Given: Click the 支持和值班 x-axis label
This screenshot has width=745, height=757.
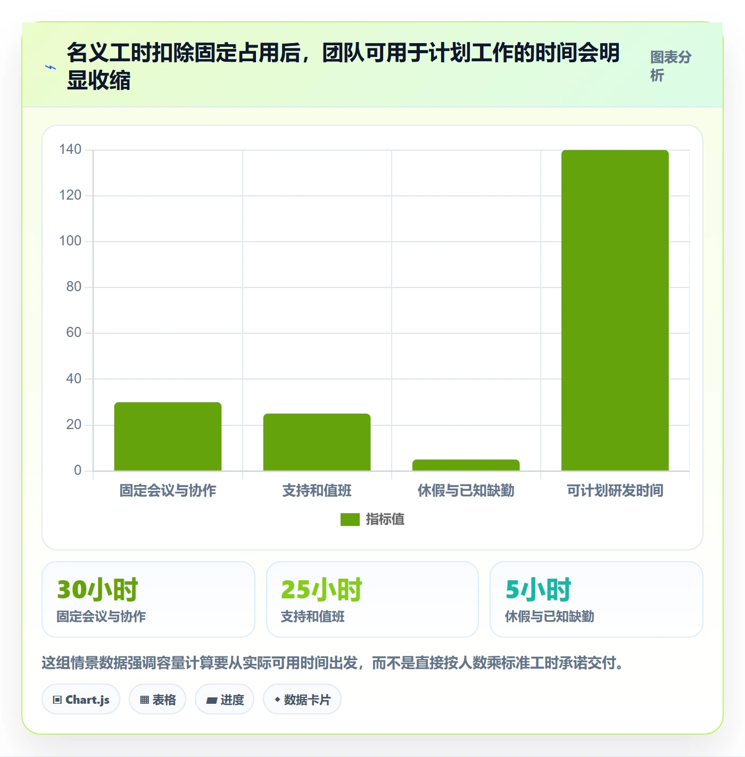Looking at the screenshot, I should coord(317,490).
